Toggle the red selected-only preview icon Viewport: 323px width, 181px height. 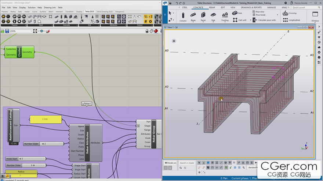[156, 31]
